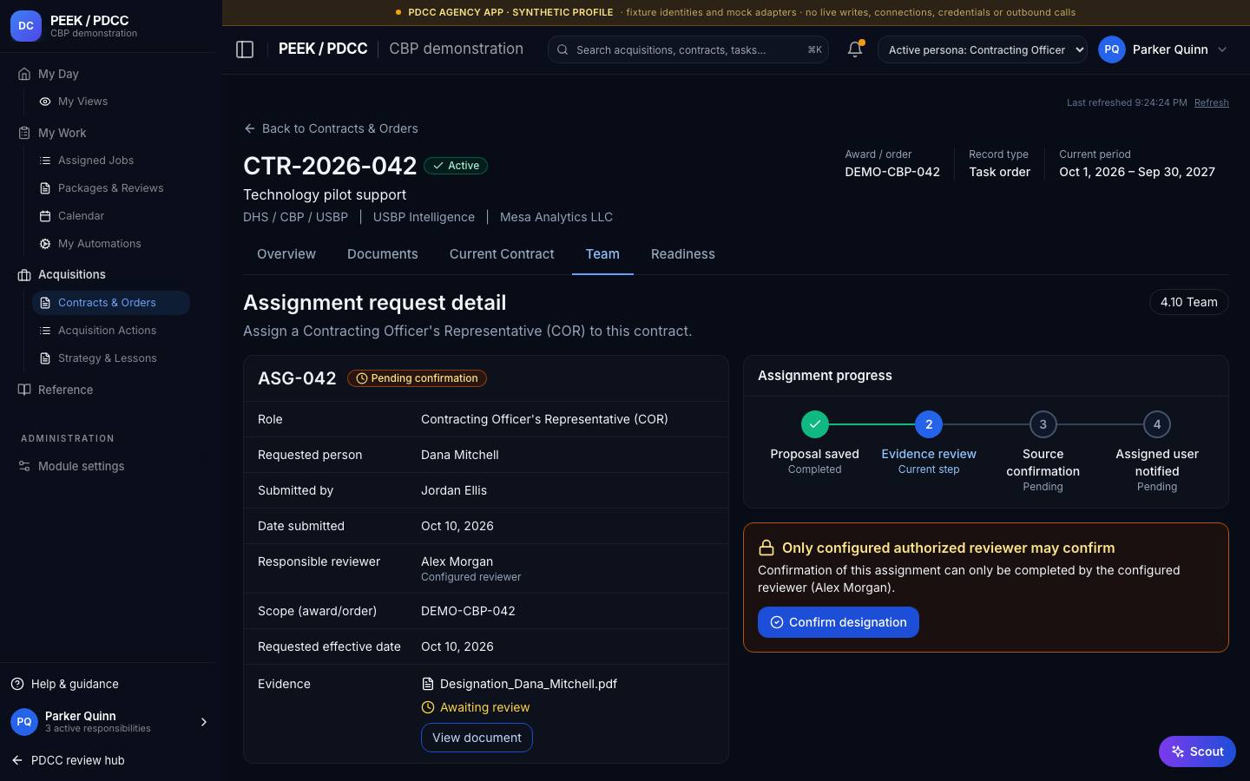Click the Calendar icon in sidebar
This screenshot has width=1250, height=781.
tap(45, 216)
